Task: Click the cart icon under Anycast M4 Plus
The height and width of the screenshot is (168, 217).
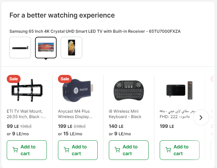Action: [66, 150]
